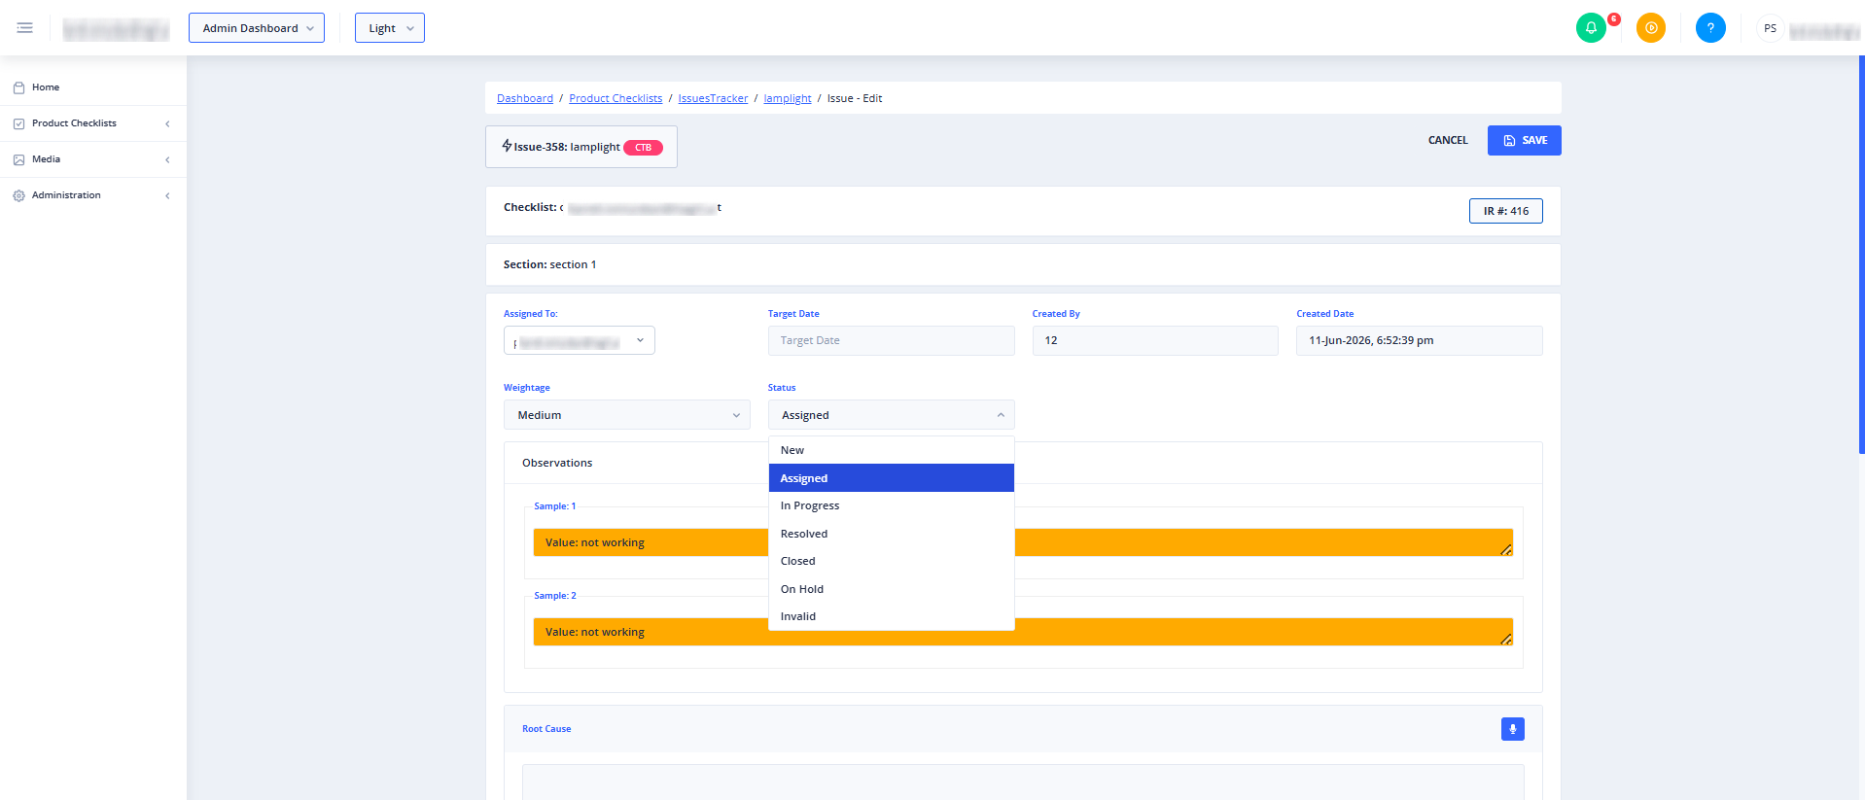Follow the IssuesTracker breadcrumb link

click(x=713, y=98)
